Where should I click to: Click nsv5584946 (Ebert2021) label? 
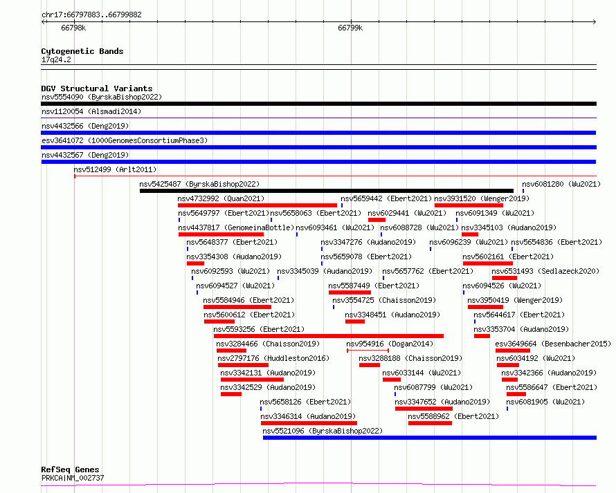(x=248, y=300)
